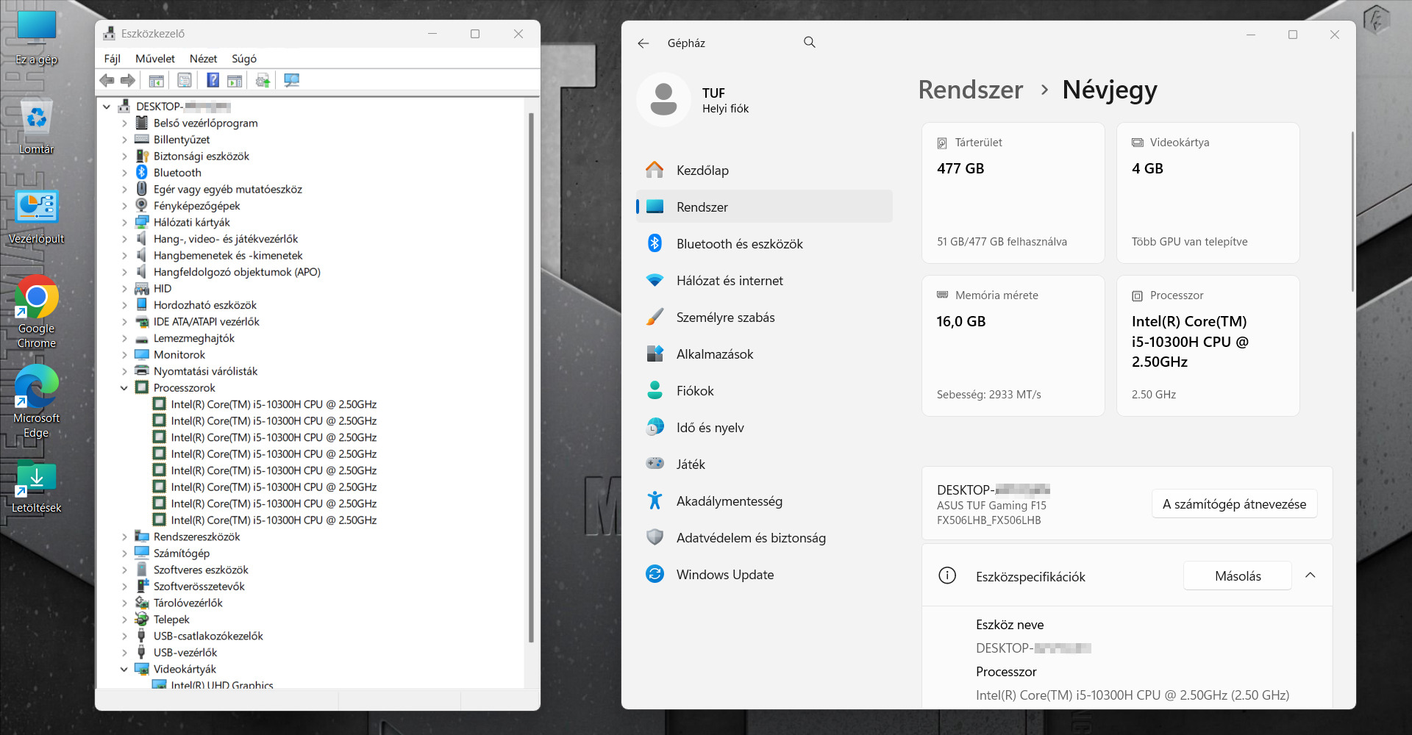Open Akadálymentesség settings page
1412x735 pixels.
pos(764,501)
